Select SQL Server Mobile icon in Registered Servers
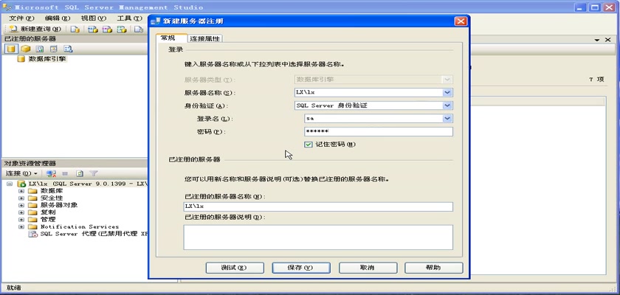The width and height of the screenshot is (620, 295). (x=54, y=49)
